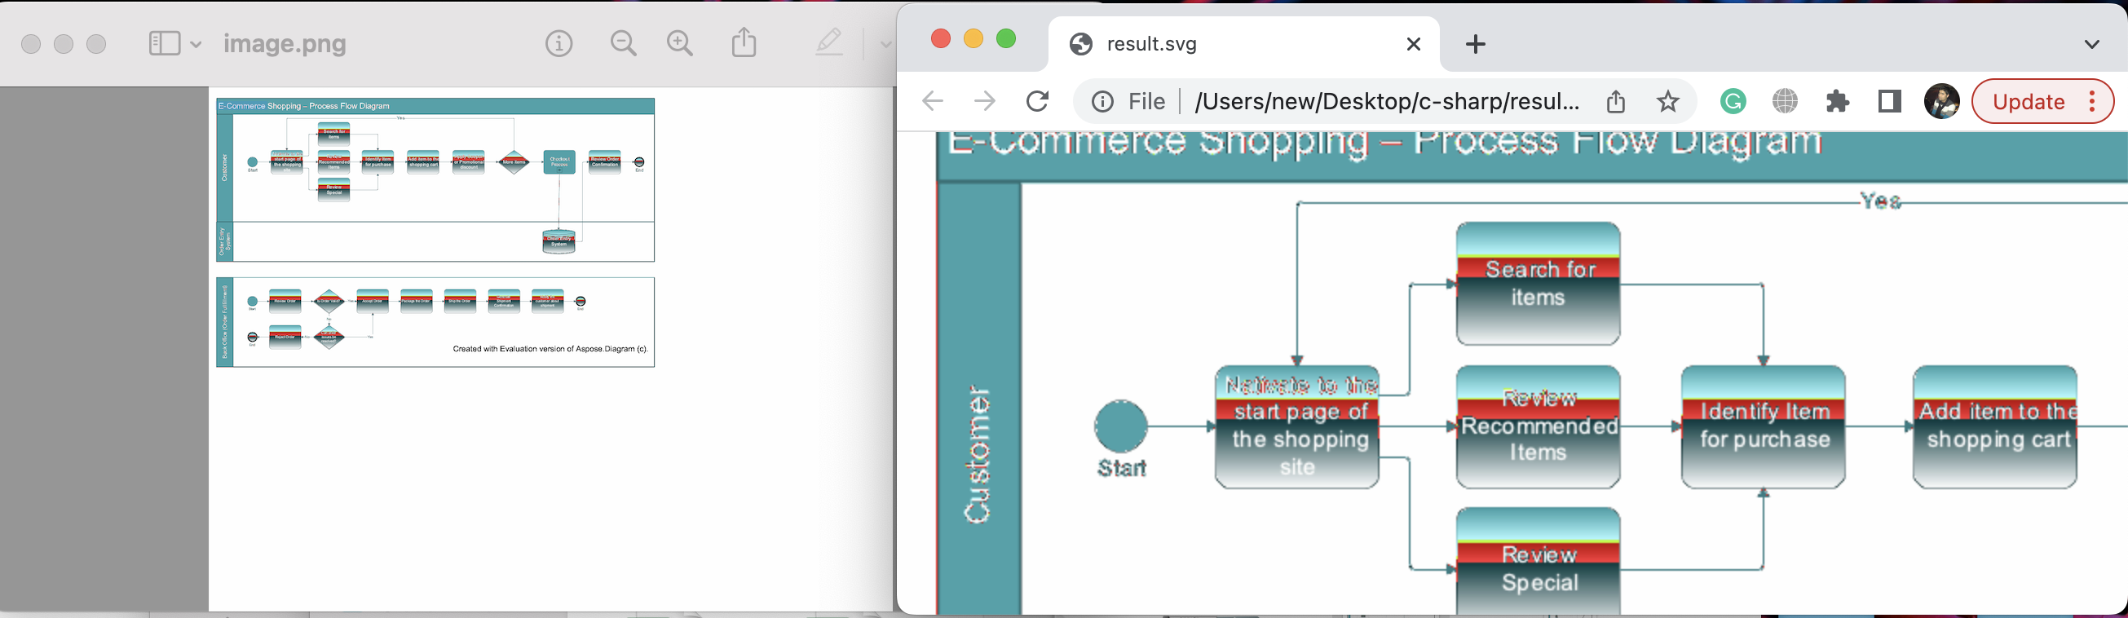Zoom out the image in Preview

coord(624,43)
